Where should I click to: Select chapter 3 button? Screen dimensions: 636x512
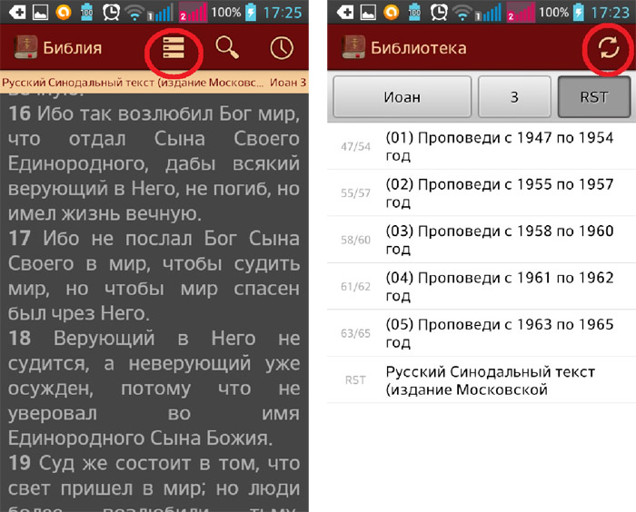pos(514,97)
